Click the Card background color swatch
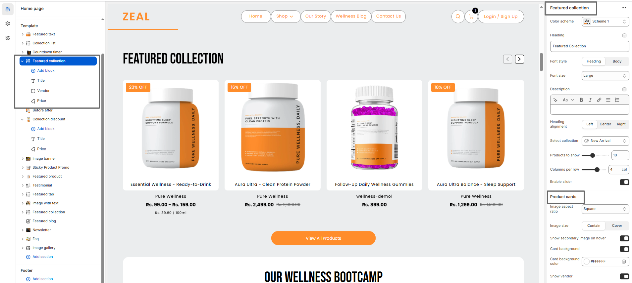This screenshot has width=632, height=283. click(x=587, y=262)
